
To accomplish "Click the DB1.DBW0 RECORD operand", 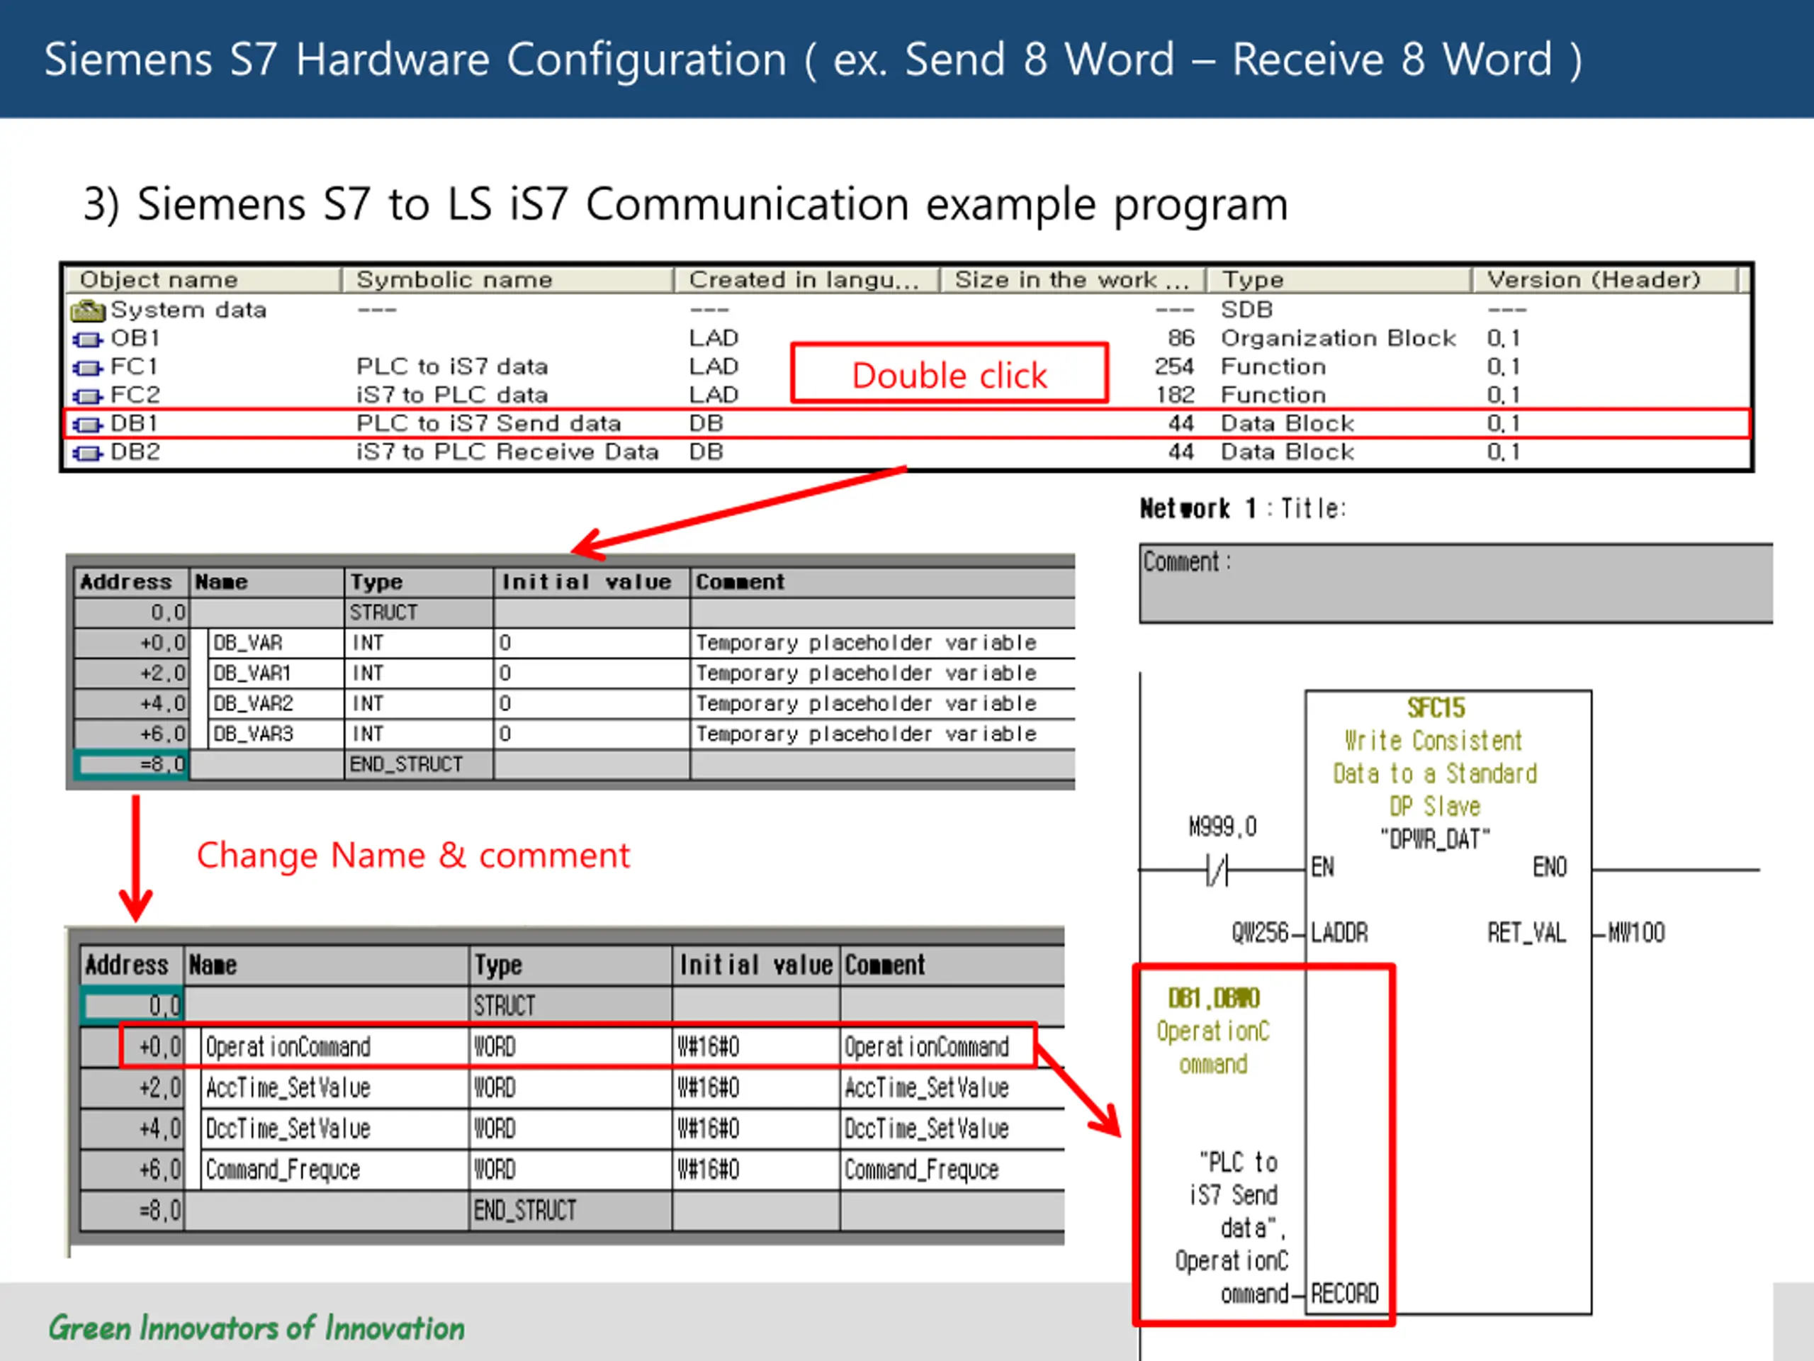I will pyautogui.click(x=1214, y=998).
